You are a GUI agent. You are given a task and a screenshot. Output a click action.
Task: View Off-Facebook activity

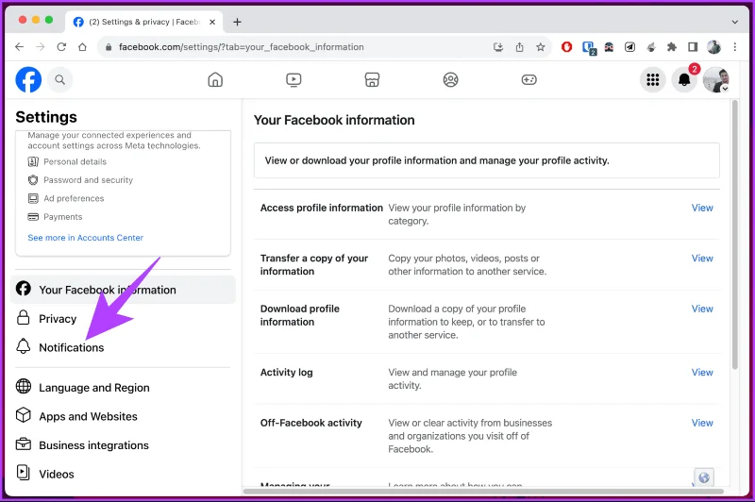click(x=702, y=423)
